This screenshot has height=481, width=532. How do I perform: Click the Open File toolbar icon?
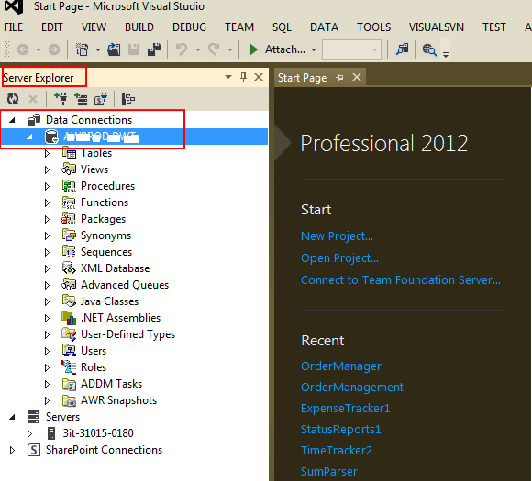(x=114, y=49)
